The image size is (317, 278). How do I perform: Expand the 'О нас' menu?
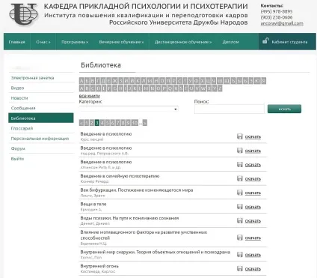tap(43, 42)
